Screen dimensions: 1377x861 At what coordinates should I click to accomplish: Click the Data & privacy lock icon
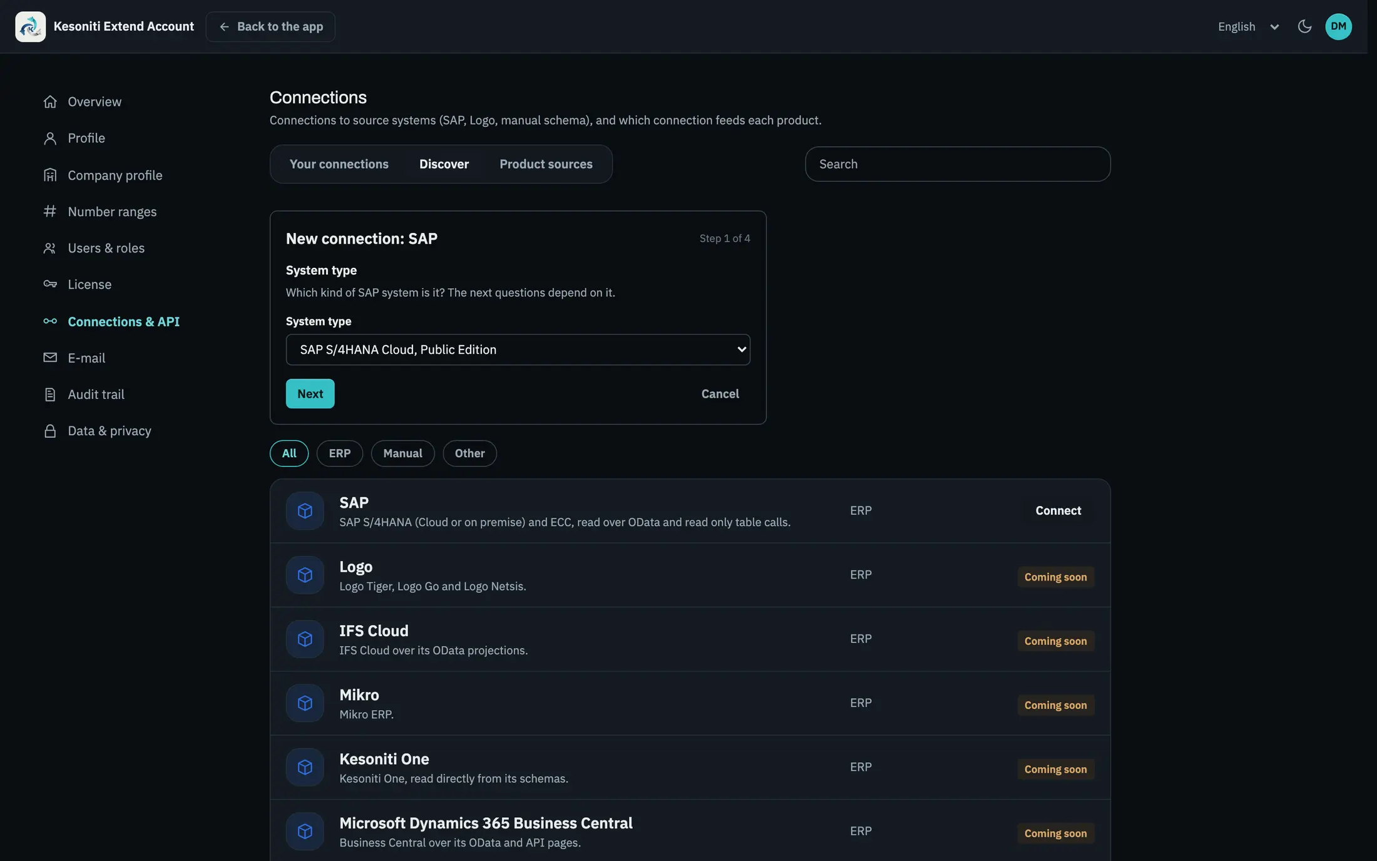tap(50, 431)
